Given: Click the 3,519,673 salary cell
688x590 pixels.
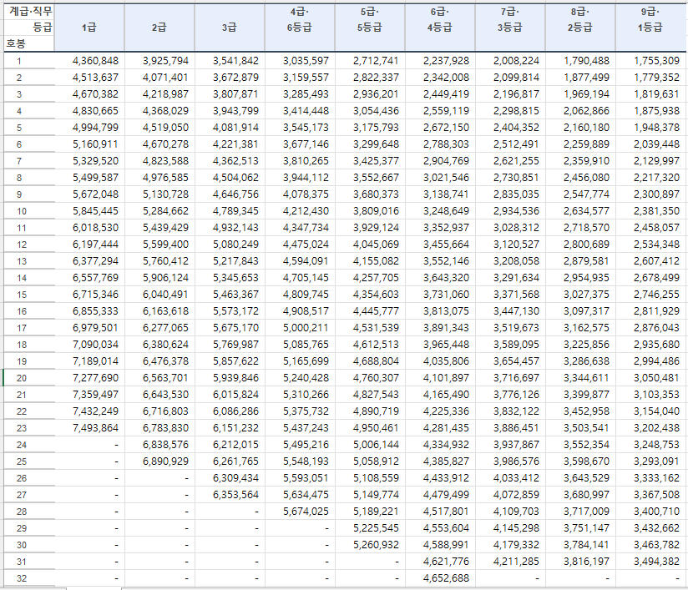Looking at the screenshot, I should (x=511, y=327).
